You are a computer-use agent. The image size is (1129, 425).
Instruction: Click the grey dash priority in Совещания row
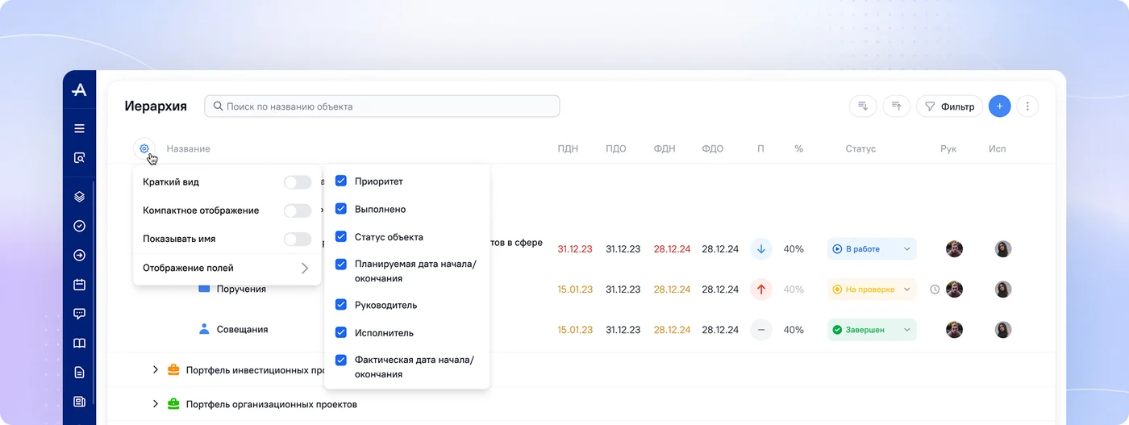click(x=761, y=330)
